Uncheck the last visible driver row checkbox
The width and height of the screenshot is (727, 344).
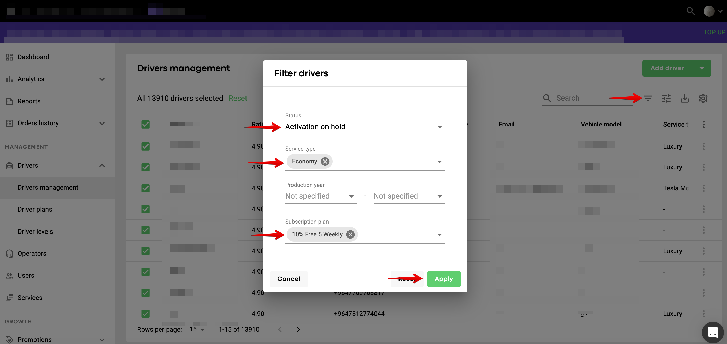coord(145,314)
